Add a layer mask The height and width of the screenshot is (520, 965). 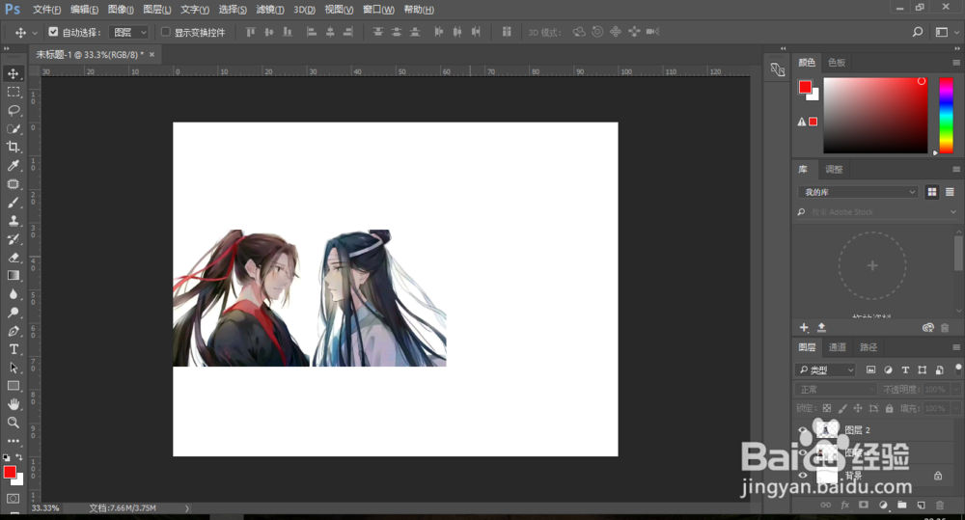[x=864, y=506]
